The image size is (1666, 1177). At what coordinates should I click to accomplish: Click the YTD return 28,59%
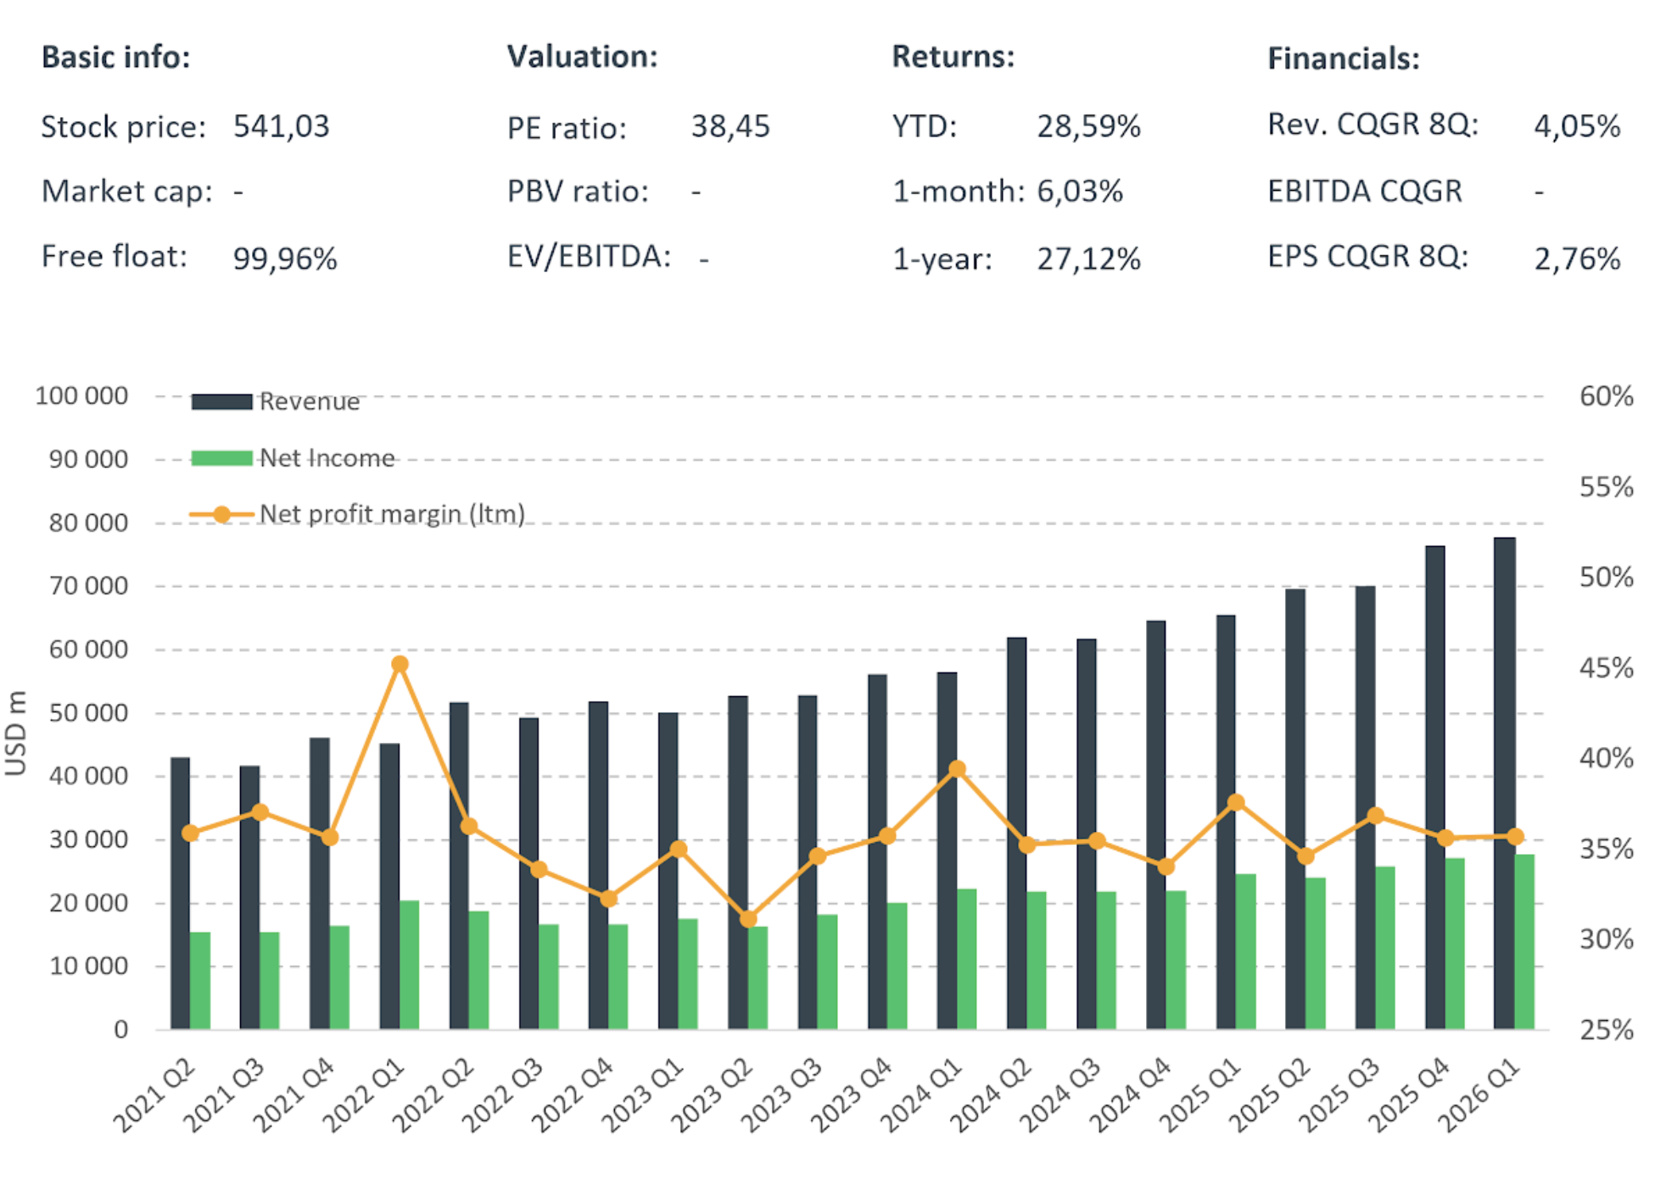1088,126
